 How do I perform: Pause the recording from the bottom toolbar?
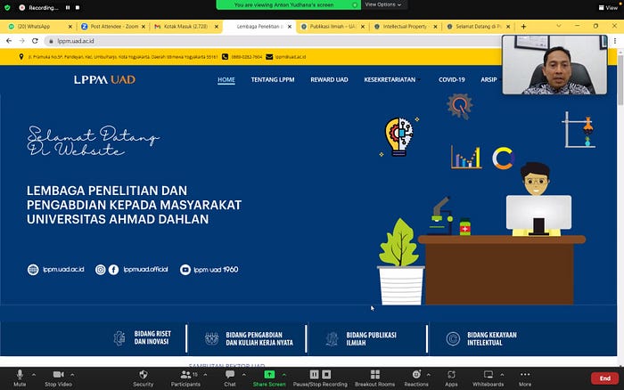pyautogui.click(x=314, y=375)
